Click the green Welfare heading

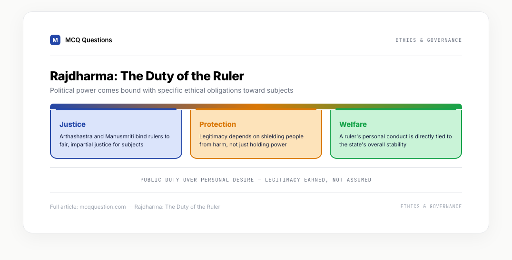(353, 124)
